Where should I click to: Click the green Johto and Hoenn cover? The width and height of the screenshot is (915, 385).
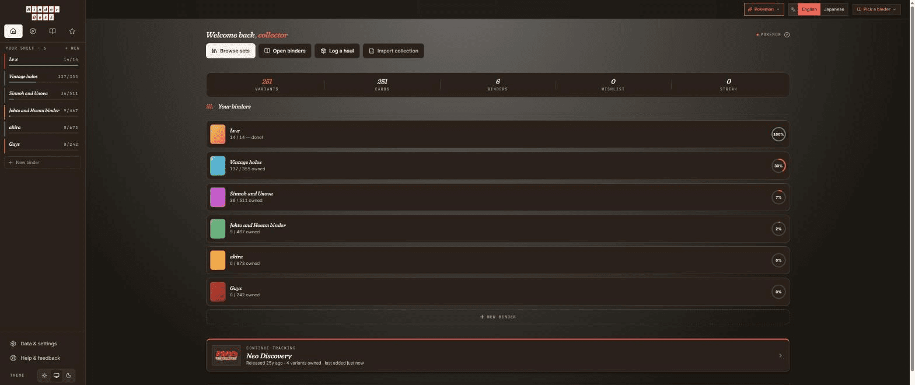218,229
